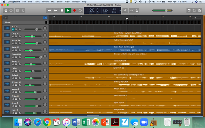Open the Track menu
This screenshot has width=205, height=128.
coord(37,2)
